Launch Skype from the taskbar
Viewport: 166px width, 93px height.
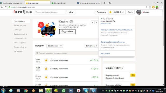(x=86, y=91)
